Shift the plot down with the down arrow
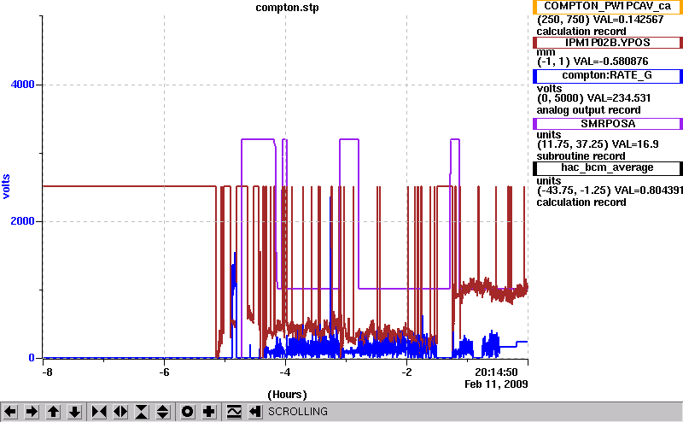The width and height of the screenshot is (683, 422). [75, 412]
